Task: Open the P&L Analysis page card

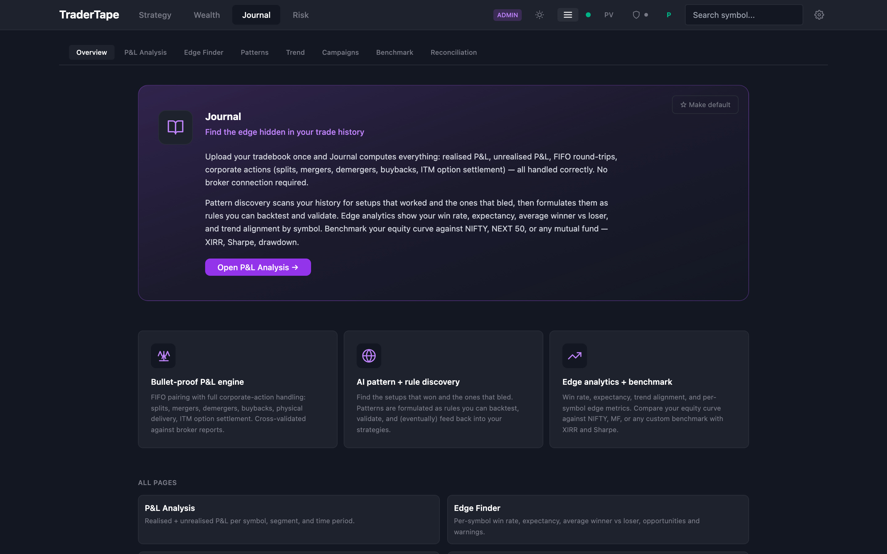Action: (x=289, y=519)
